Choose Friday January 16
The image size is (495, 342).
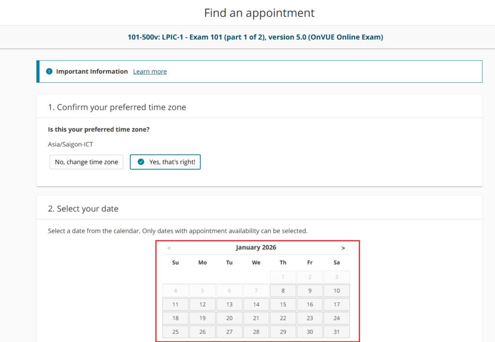pyautogui.click(x=310, y=304)
